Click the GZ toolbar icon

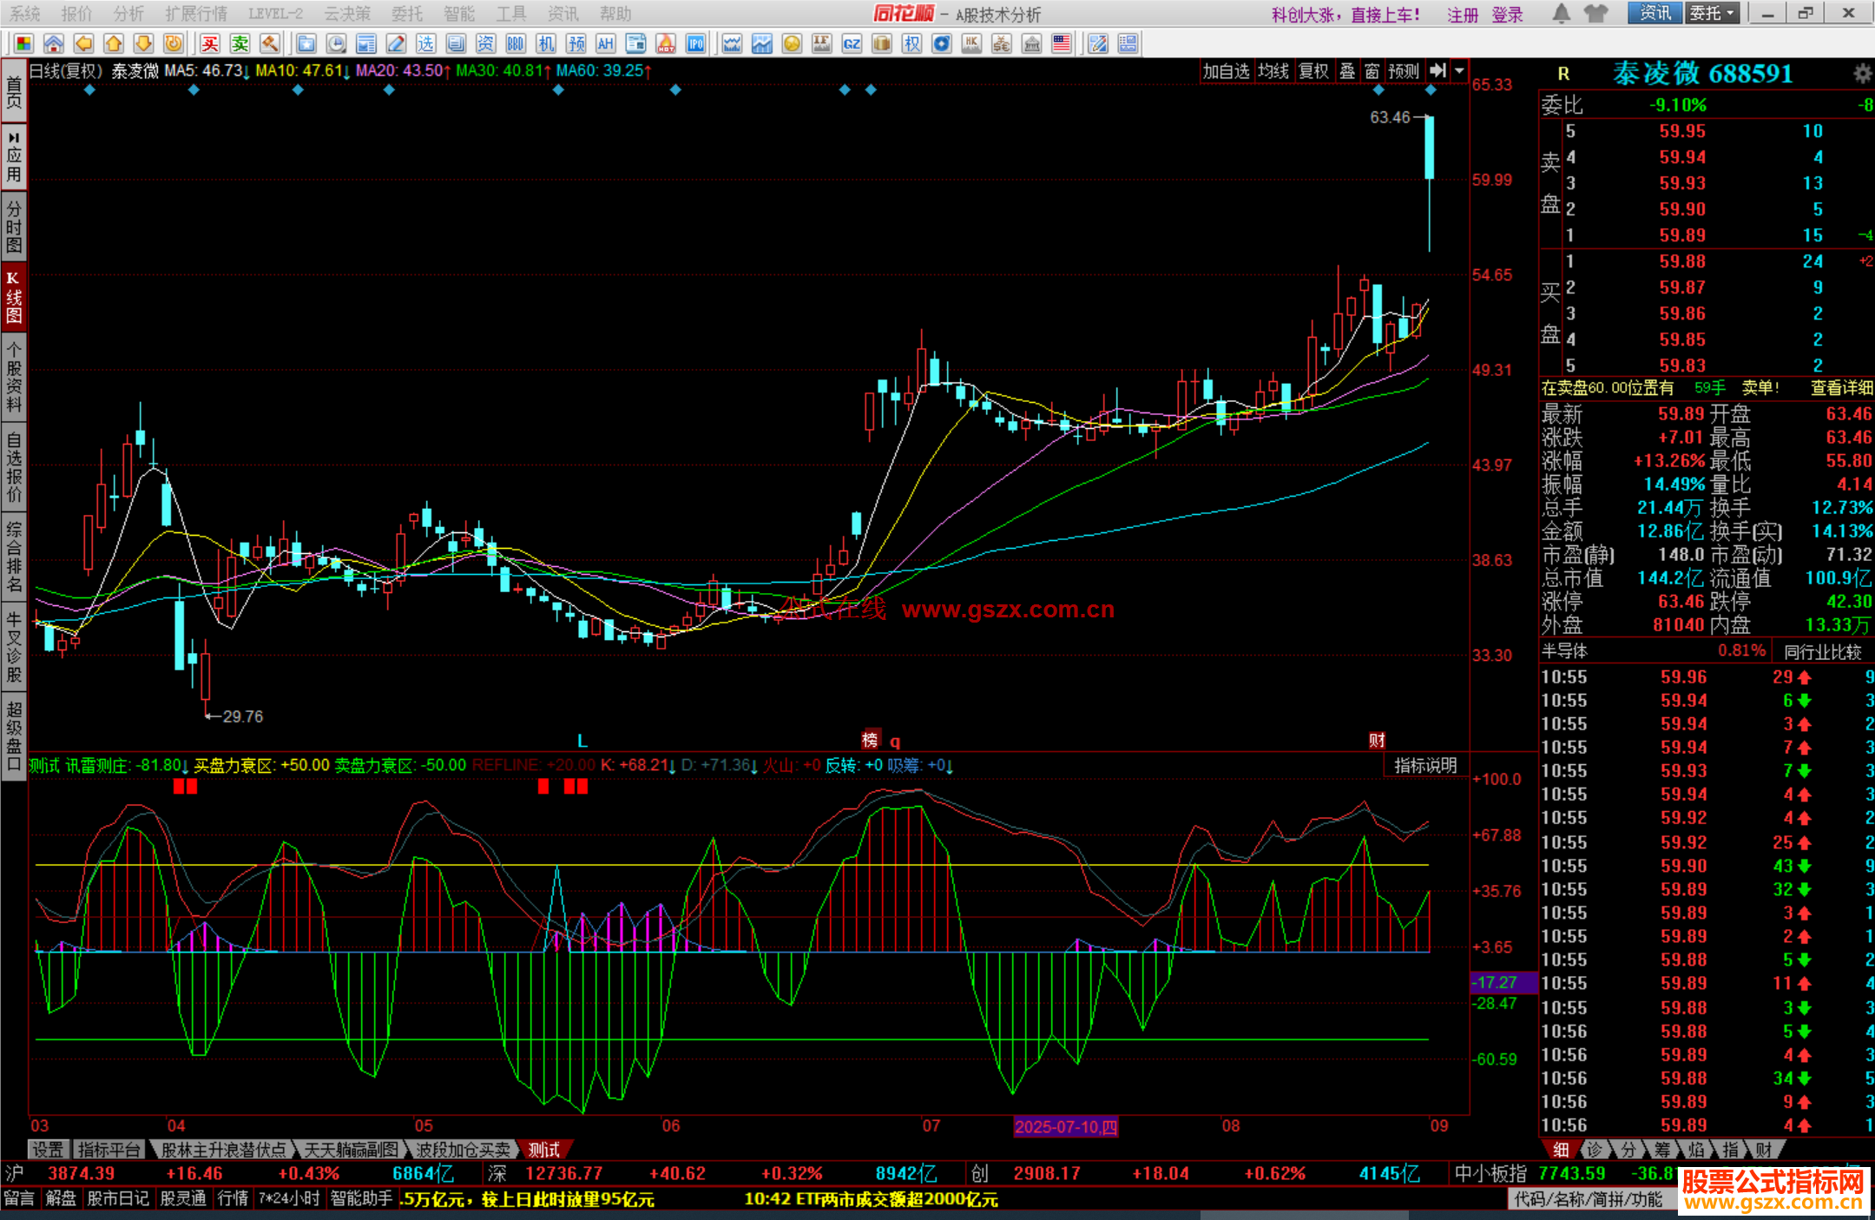(x=852, y=44)
